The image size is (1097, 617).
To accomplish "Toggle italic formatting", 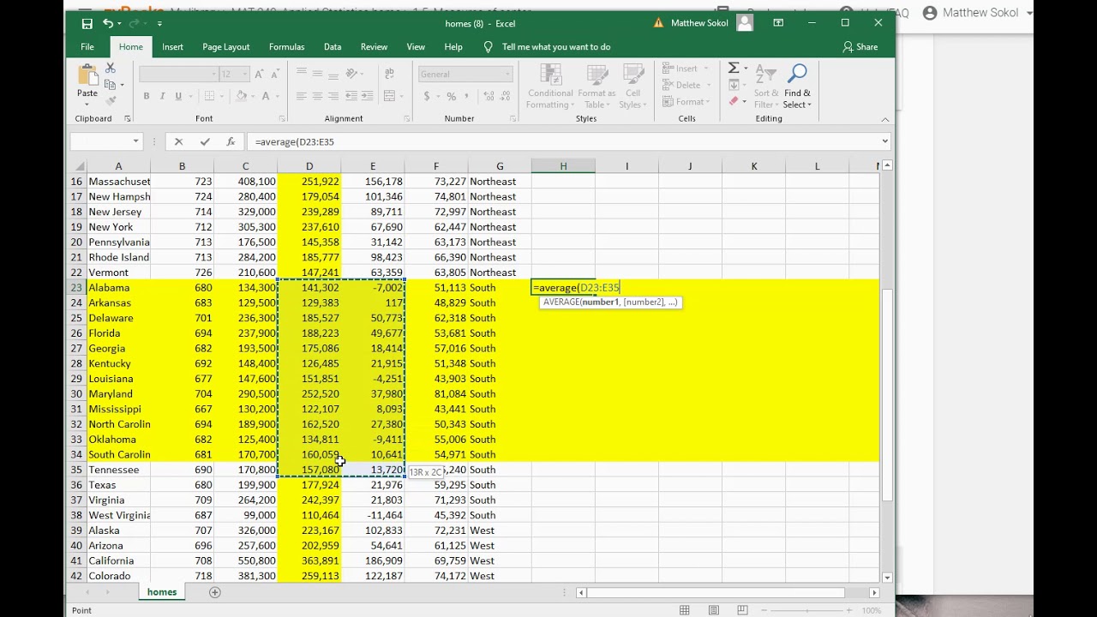I will (162, 96).
